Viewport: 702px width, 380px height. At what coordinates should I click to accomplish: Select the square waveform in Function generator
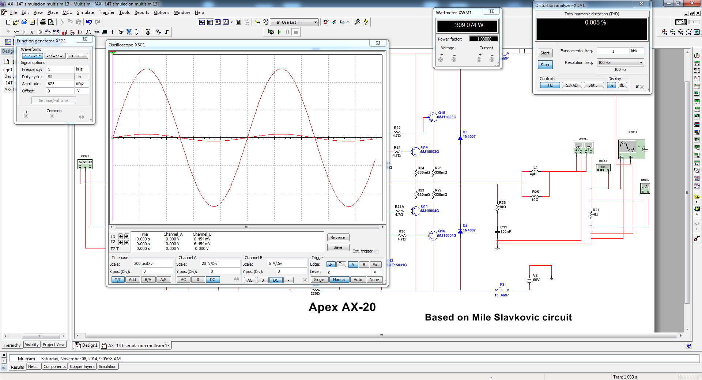pos(78,56)
